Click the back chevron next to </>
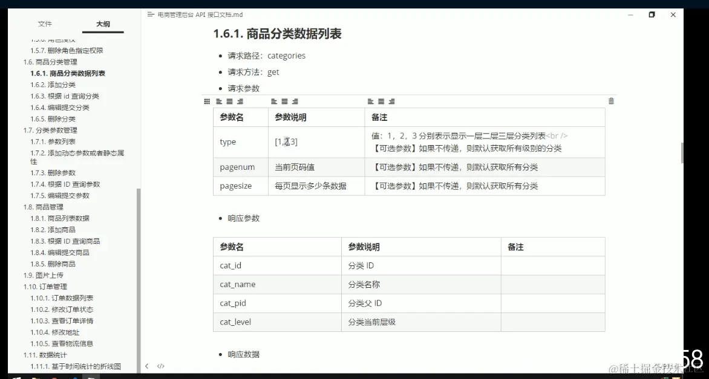This screenshot has height=379, width=709. 147,366
